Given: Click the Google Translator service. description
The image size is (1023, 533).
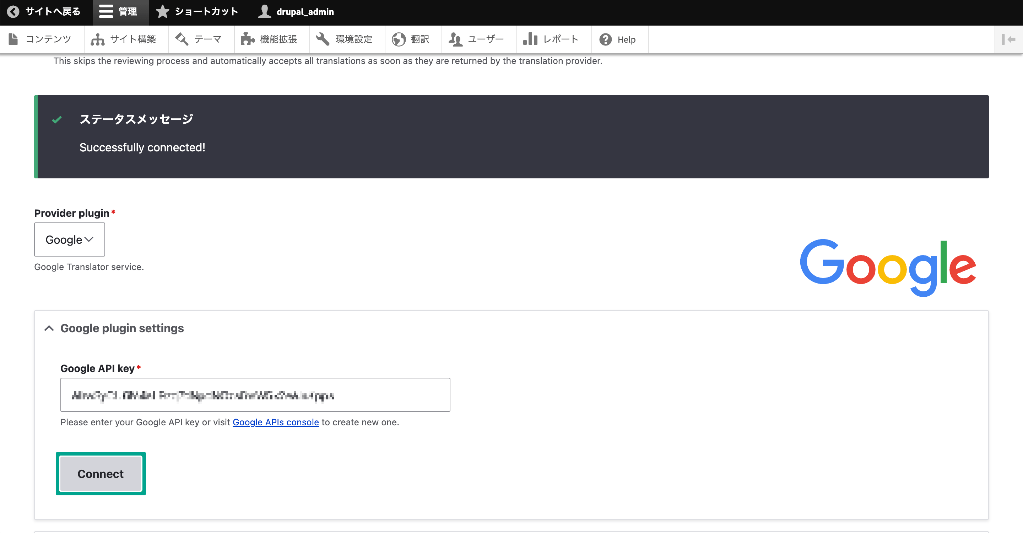Looking at the screenshot, I should pos(89,267).
